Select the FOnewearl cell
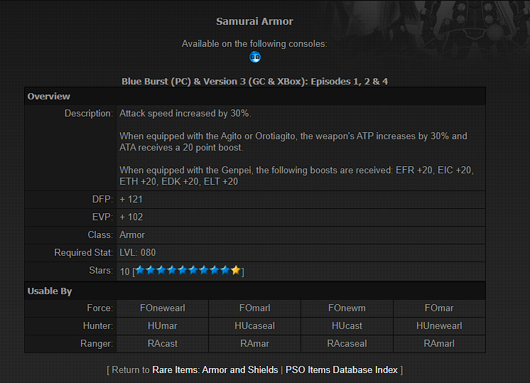This screenshot has width=530, height=383. coord(162,308)
